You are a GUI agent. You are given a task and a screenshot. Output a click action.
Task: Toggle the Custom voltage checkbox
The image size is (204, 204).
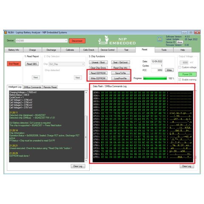pos(180,67)
